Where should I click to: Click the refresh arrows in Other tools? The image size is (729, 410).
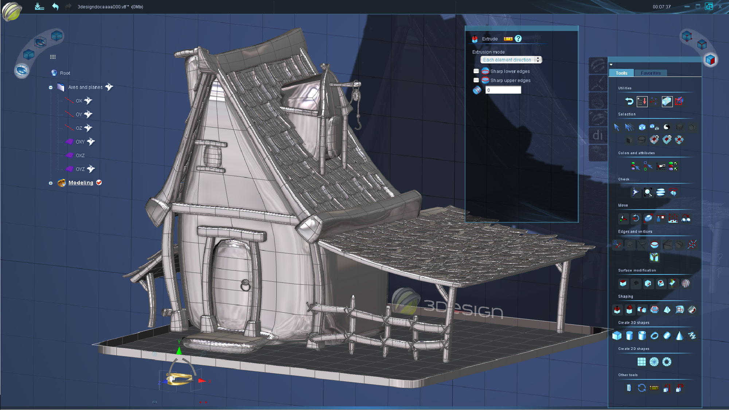tap(642, 388)
